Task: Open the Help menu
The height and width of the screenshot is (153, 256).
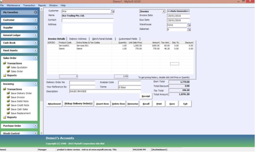Action: point(63,5)
